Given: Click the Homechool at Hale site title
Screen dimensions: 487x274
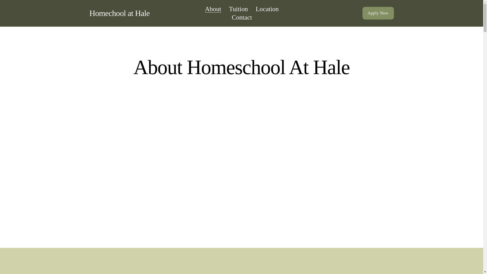Looking at the screenshot, I should coord(119,13).
